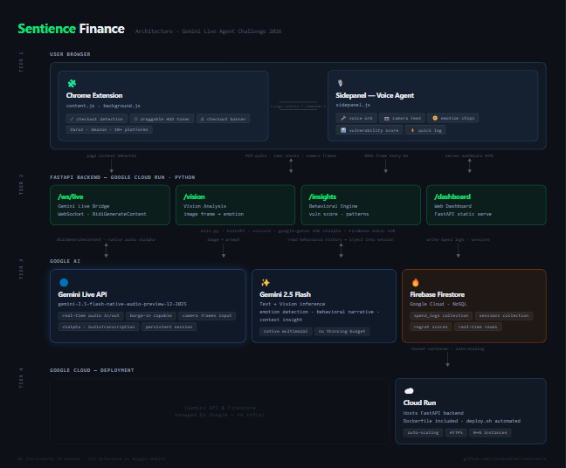Screen dimensions: 566x468
Task: Click the real-time audio in/out tag
Action: (x=91, y=316)
